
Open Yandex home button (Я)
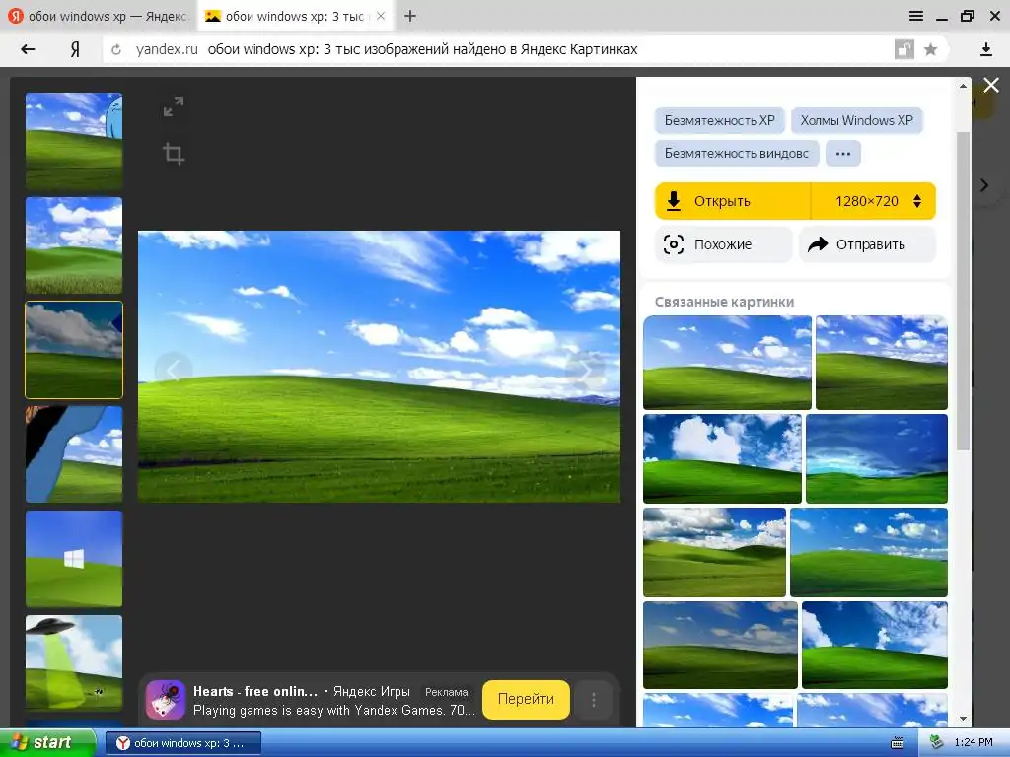coord(75,49)
